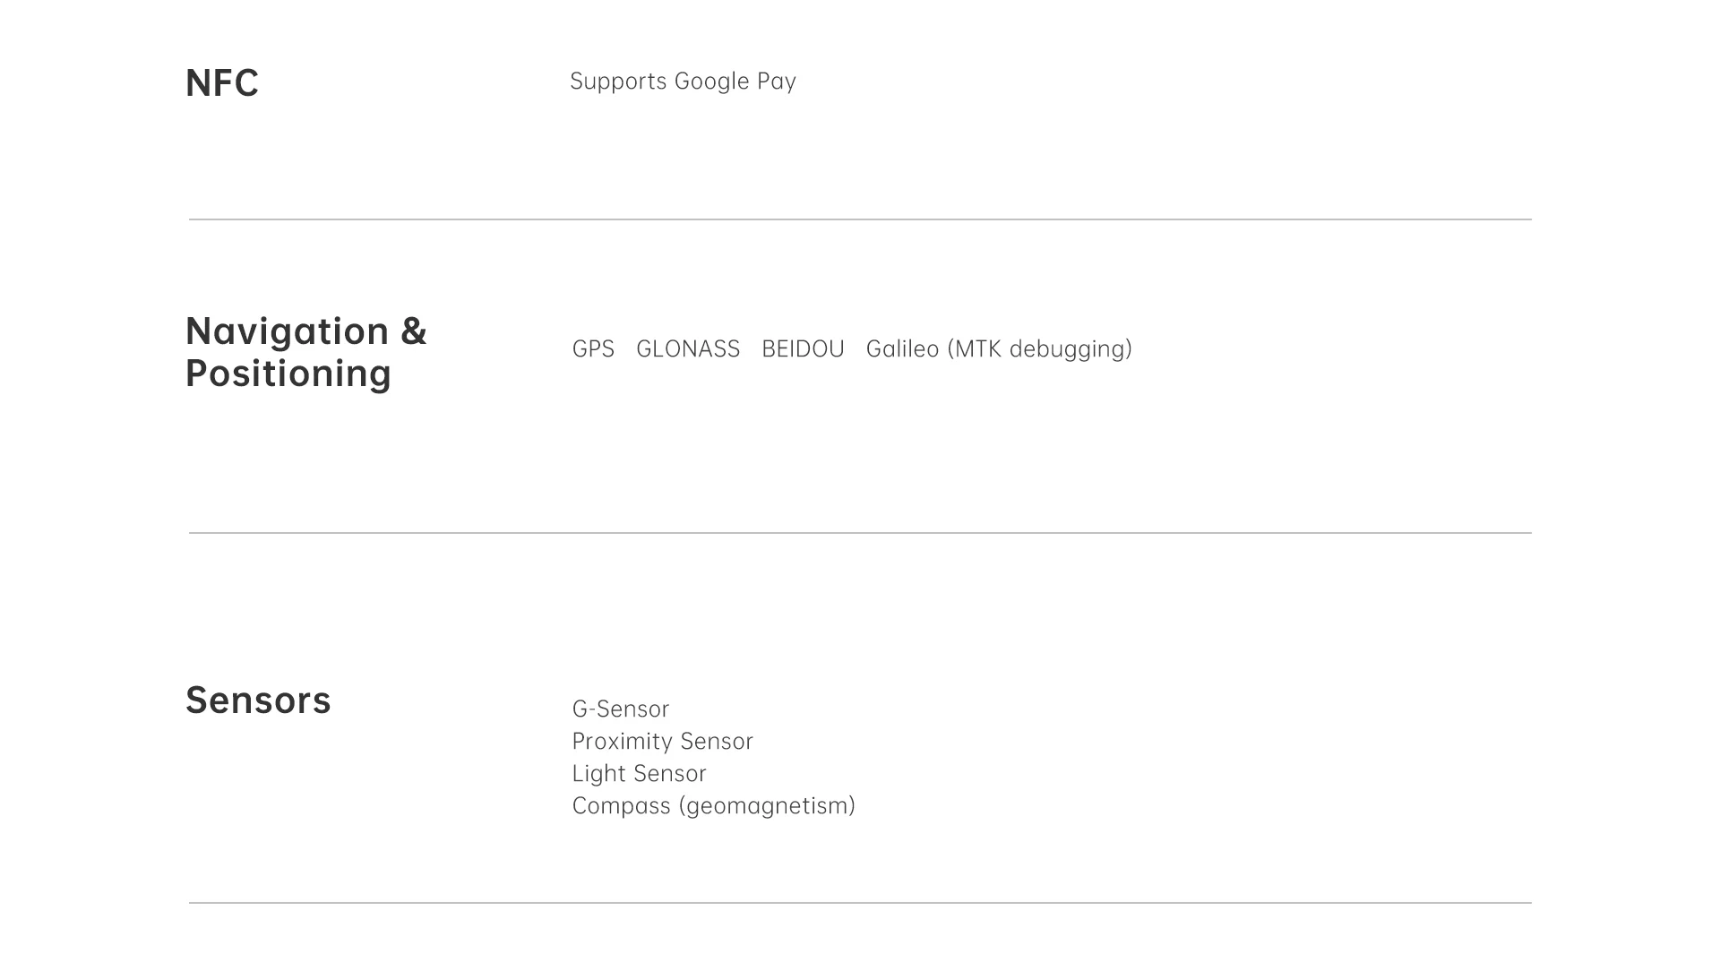
Task: Click the word 'Positioning' in the heading
Action: 288,374
